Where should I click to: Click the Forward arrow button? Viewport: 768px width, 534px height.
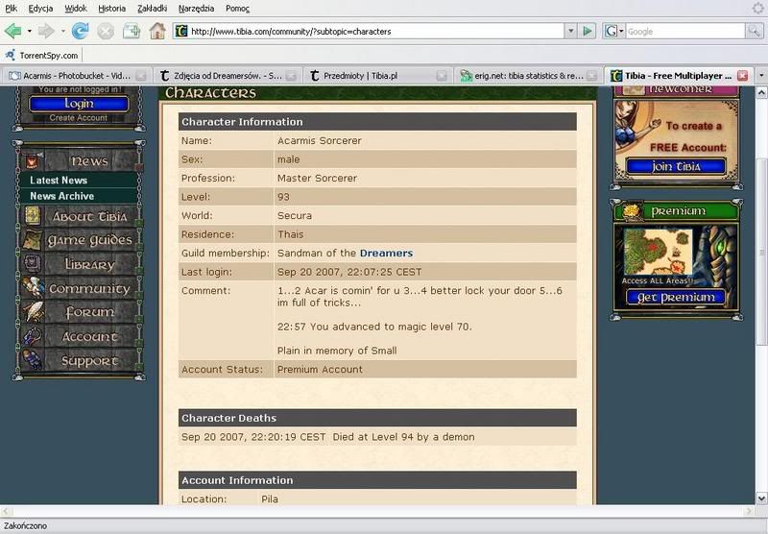46,32
